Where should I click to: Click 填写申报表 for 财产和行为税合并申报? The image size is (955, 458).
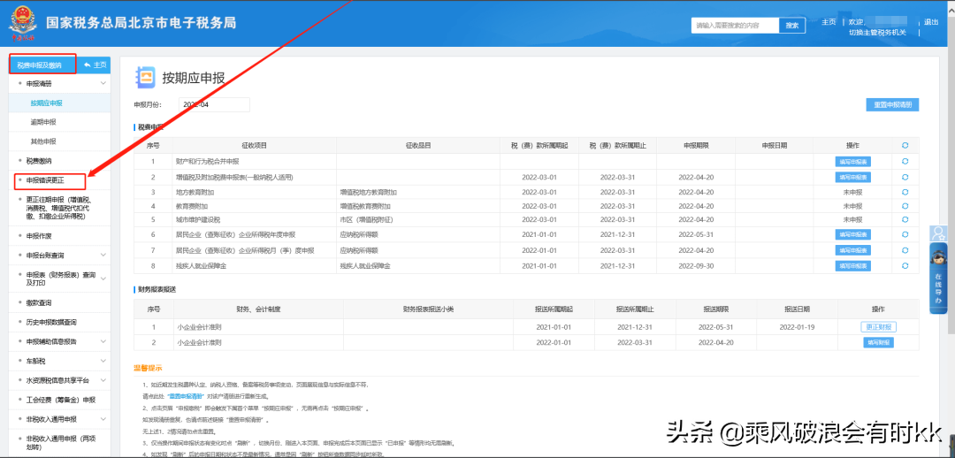point(852,162)
